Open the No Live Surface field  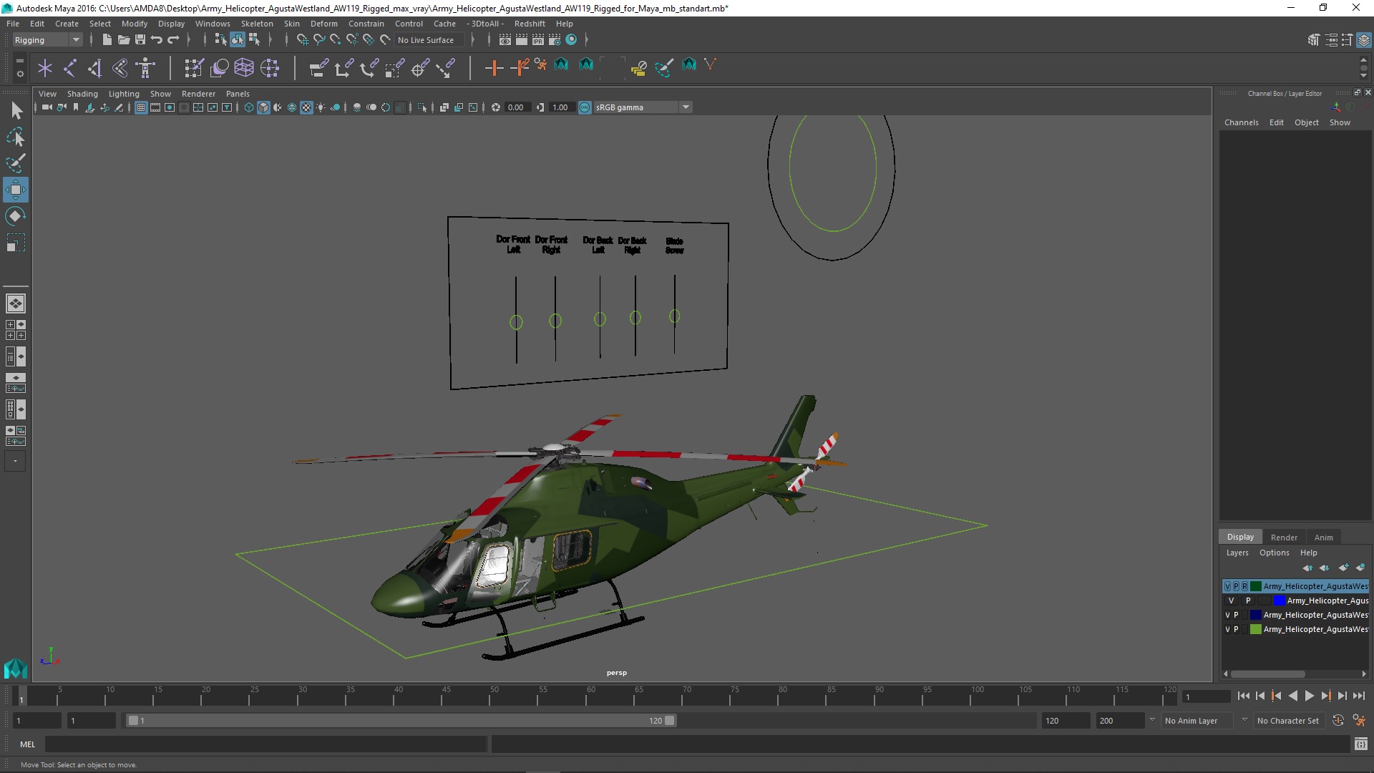pos(430,40)
